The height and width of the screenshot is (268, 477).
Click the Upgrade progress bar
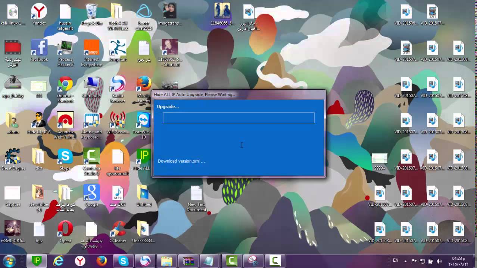click(x=238, y=118)
